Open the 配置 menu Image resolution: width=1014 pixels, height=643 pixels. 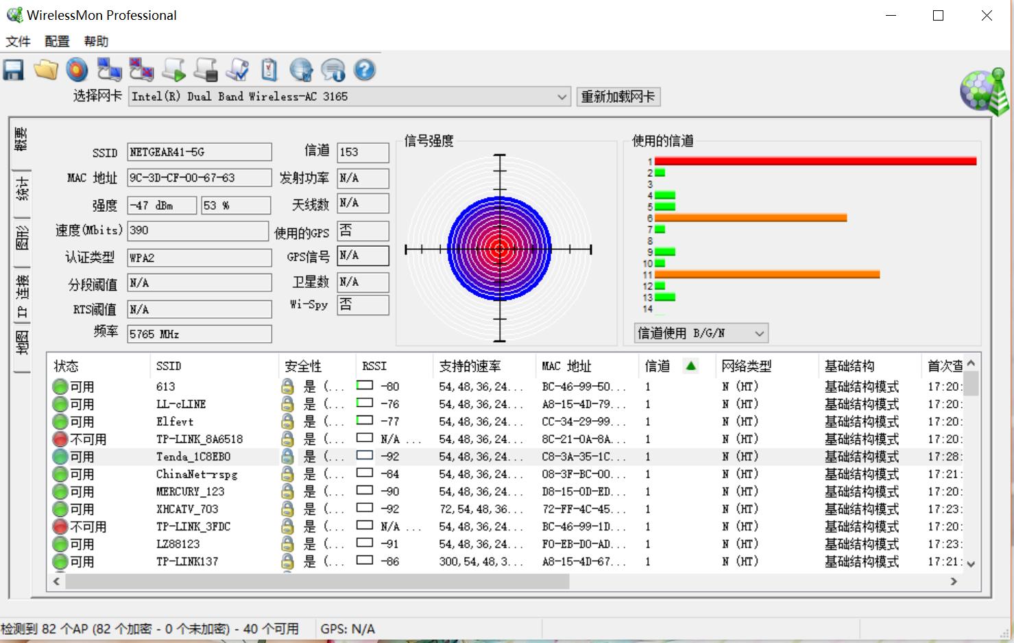coord(56,41)
